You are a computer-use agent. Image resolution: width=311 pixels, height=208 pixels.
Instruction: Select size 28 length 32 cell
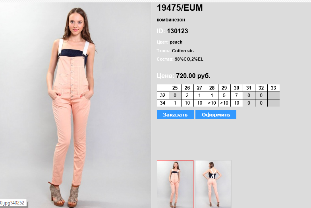tap(212, 95)
